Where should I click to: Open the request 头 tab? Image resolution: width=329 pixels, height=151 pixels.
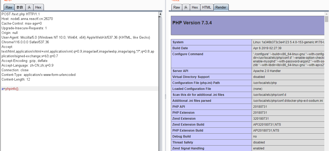[29, 7]
